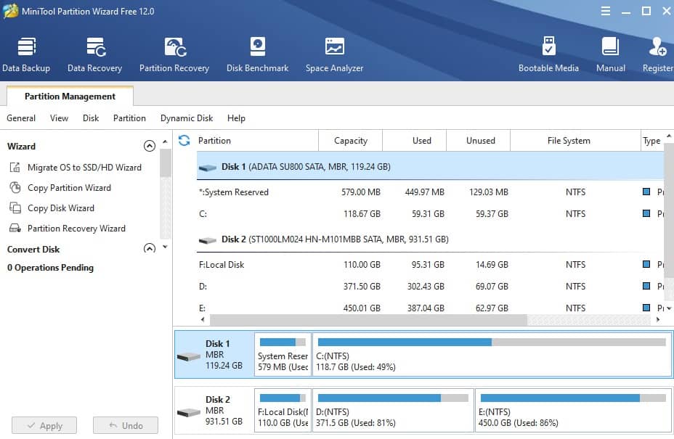Select E:(NTFS) block in disk map
The image size is (674, 439).
pos(574,410)
